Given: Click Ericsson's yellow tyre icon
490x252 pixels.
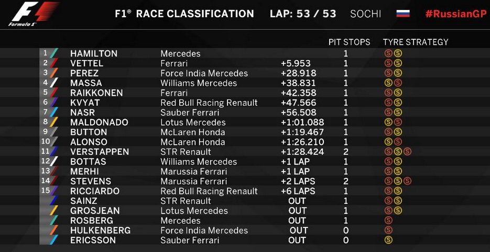Looking at the screenshot, I should 388,240.
